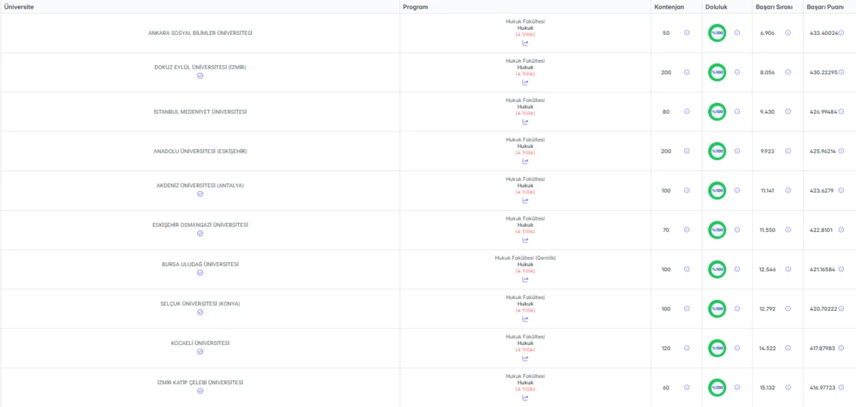Click info icon next to Kontenjan 50
The width and height of the screenshot is (856, 407).
click(x=687, y=33)
